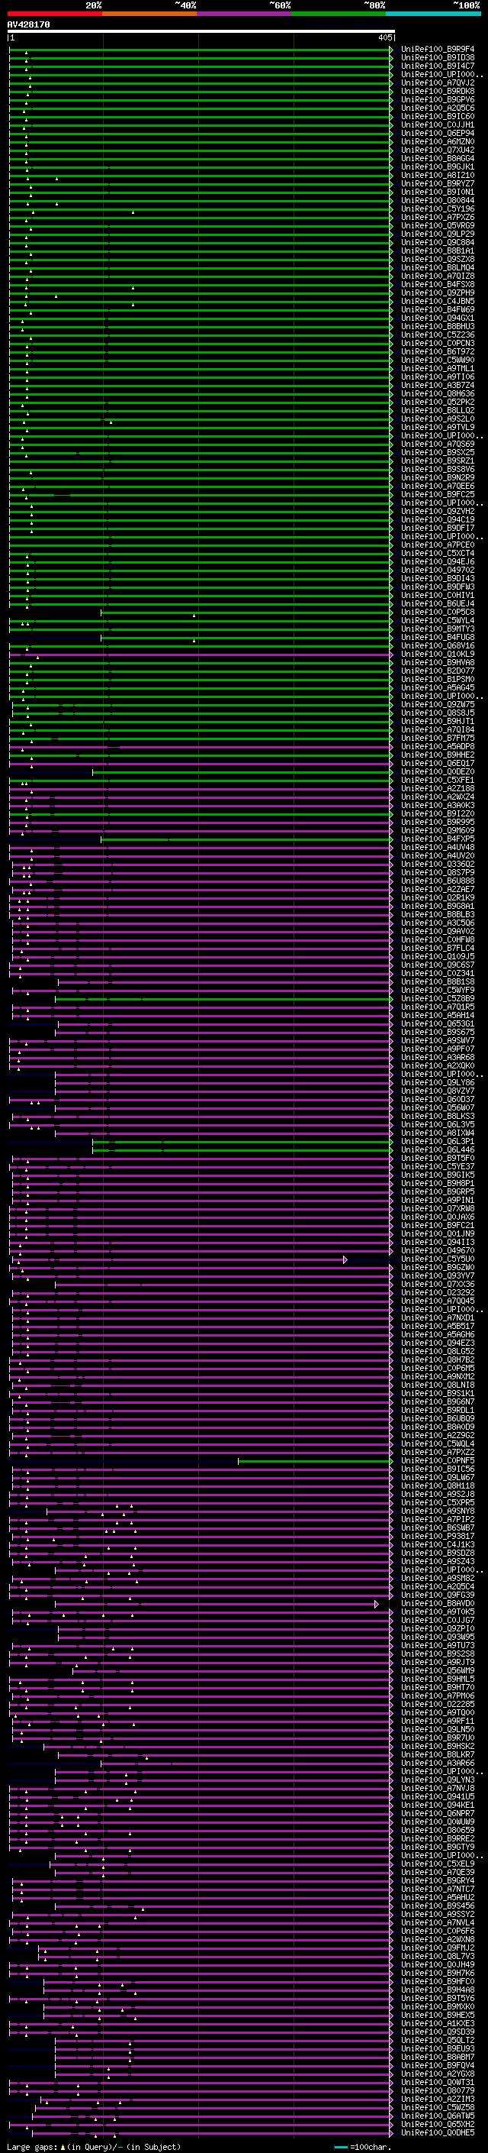This screenshot has height=2153, width=488.
Task: Click the purple ~60% identity color bar
Action: coord(245,14)
